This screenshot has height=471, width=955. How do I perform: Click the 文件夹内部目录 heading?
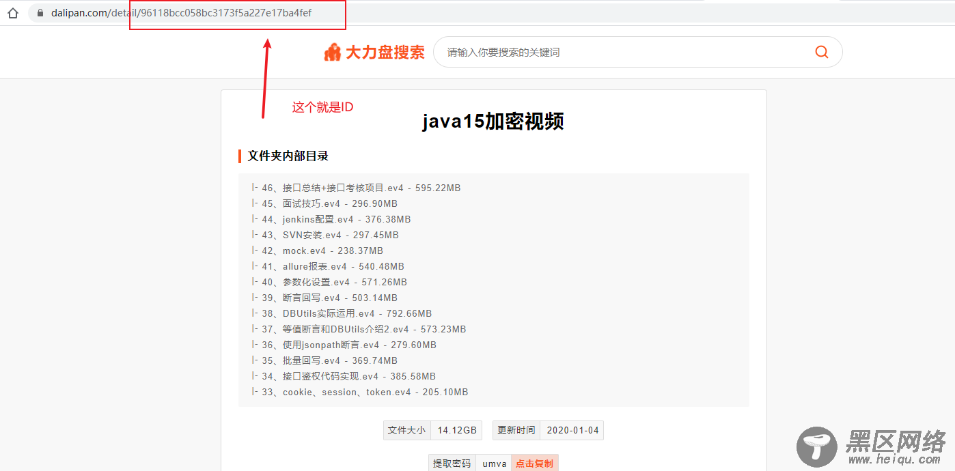pyautogui.click(x=288, y=156)
